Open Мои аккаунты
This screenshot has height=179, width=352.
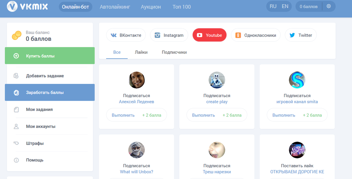click(x=50, y=126)
